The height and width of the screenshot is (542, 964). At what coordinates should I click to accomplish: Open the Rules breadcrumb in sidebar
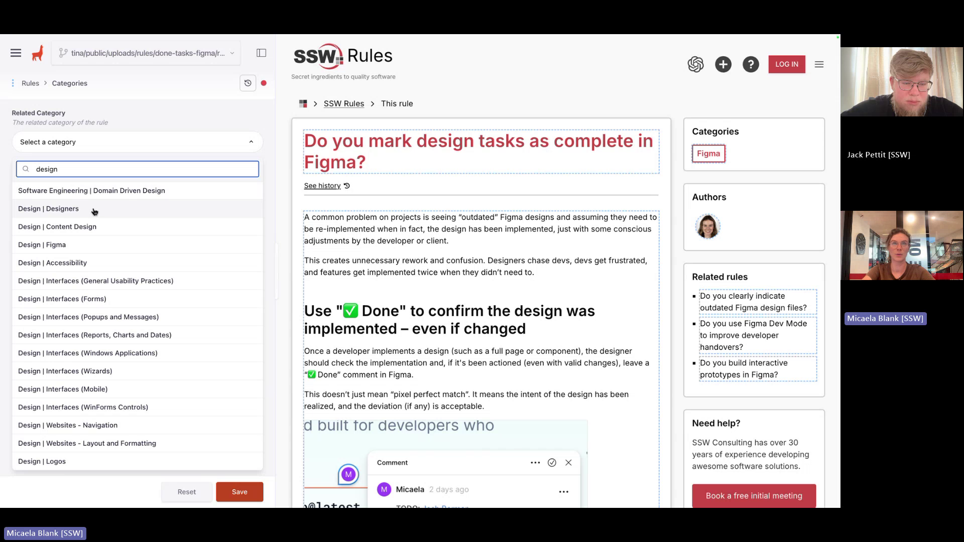pyautogui.click(x=30, y=83)
